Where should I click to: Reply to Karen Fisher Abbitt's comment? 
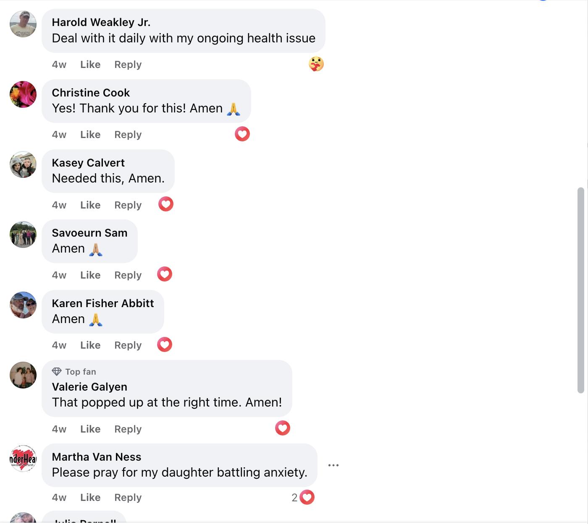pos(128,345)
